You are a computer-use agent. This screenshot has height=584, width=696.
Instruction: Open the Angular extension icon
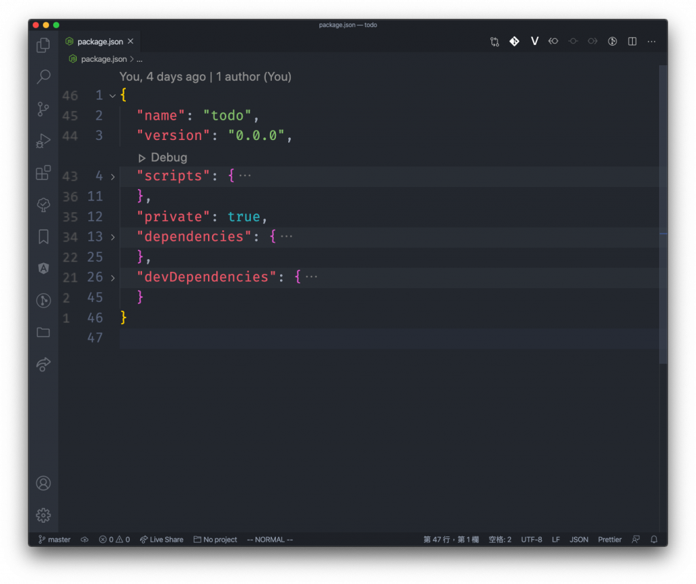pos(43,269)
